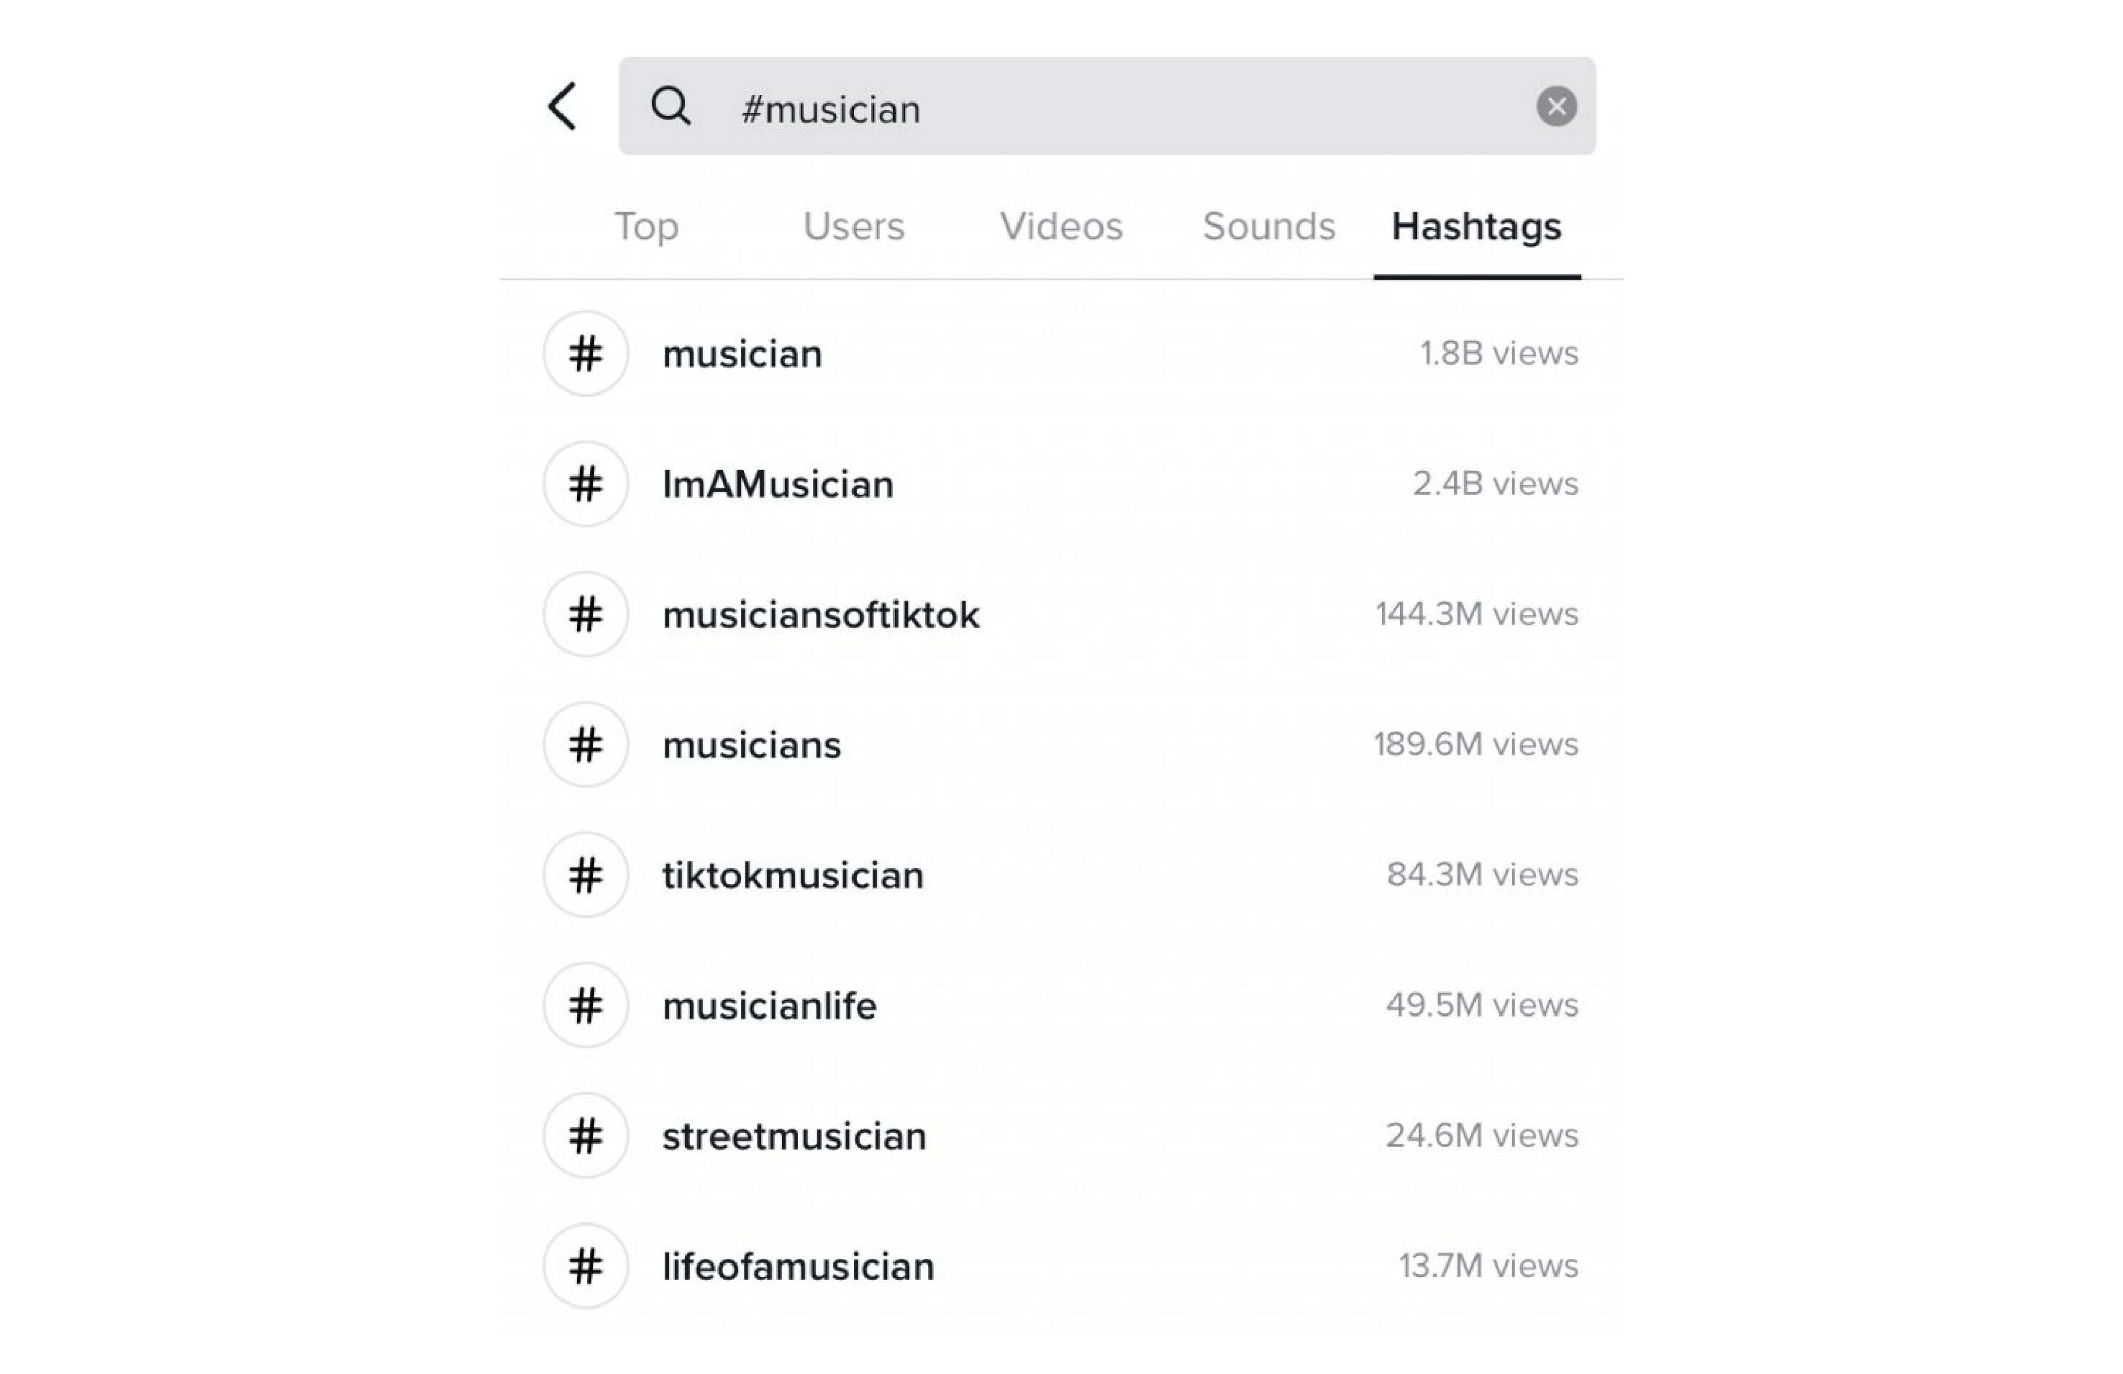Open the Sounds tab

click(x=1268, y=227)
